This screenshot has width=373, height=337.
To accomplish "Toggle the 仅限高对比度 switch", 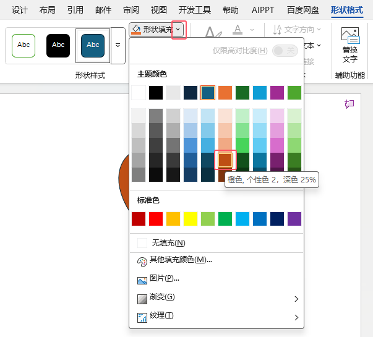I will [285, 51].
